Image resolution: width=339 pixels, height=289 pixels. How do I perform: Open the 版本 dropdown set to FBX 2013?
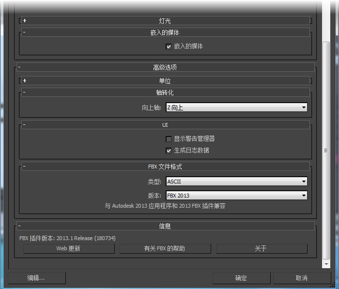(236, 196)
